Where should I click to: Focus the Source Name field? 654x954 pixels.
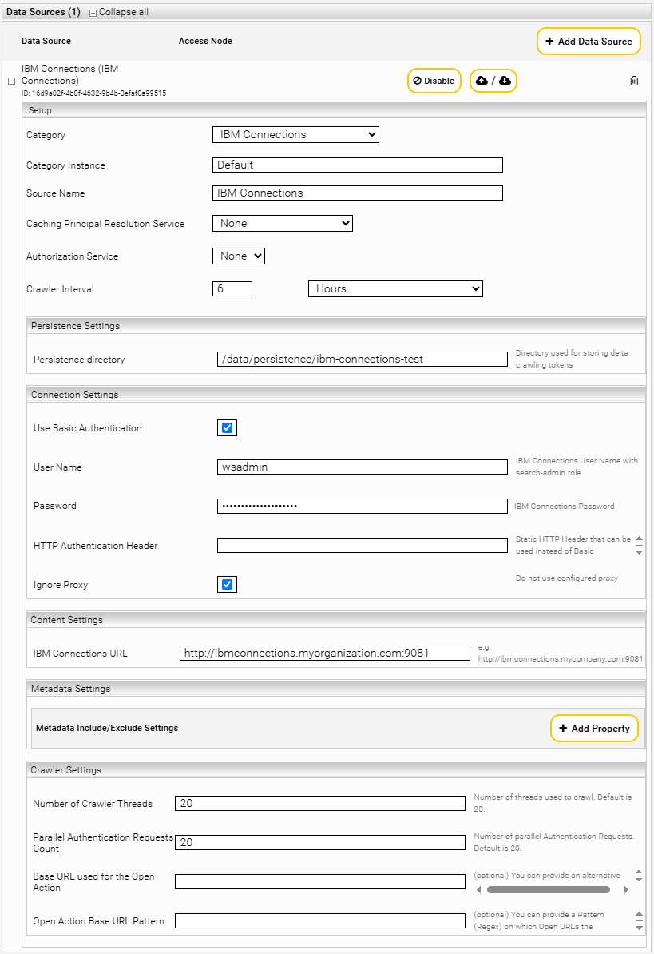coord(358,193)
